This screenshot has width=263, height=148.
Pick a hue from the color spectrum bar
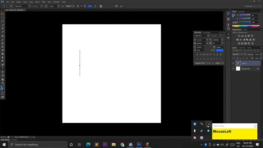click(x=246, y=26)
